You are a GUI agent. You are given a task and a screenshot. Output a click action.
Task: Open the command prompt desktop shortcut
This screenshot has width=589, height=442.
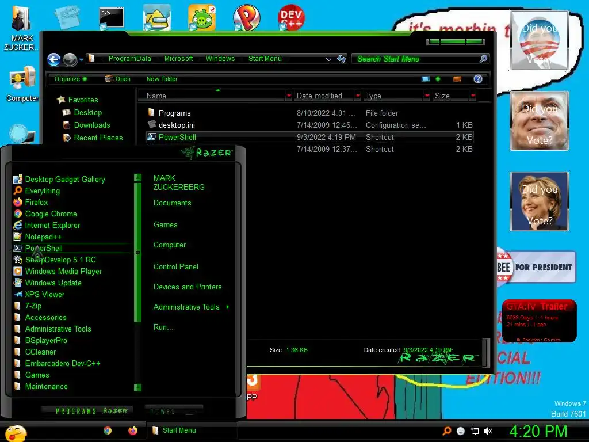(111, 18)
